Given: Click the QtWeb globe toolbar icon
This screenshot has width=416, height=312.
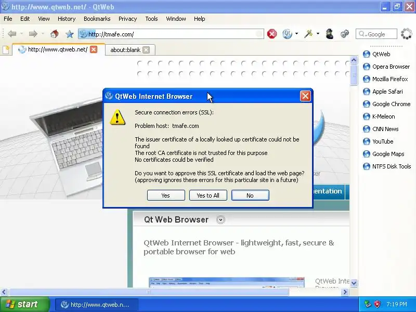Looking at the screenshot, I should (287, 34).
